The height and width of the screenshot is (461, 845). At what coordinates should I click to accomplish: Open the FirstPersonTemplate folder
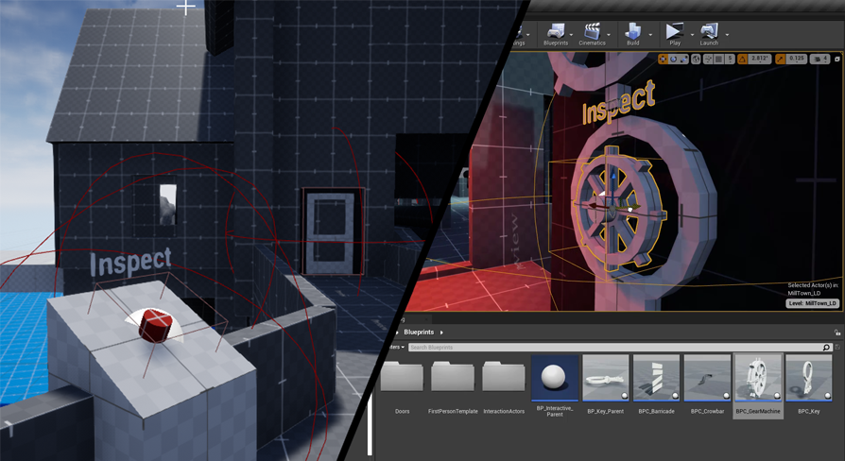(453, 385)
